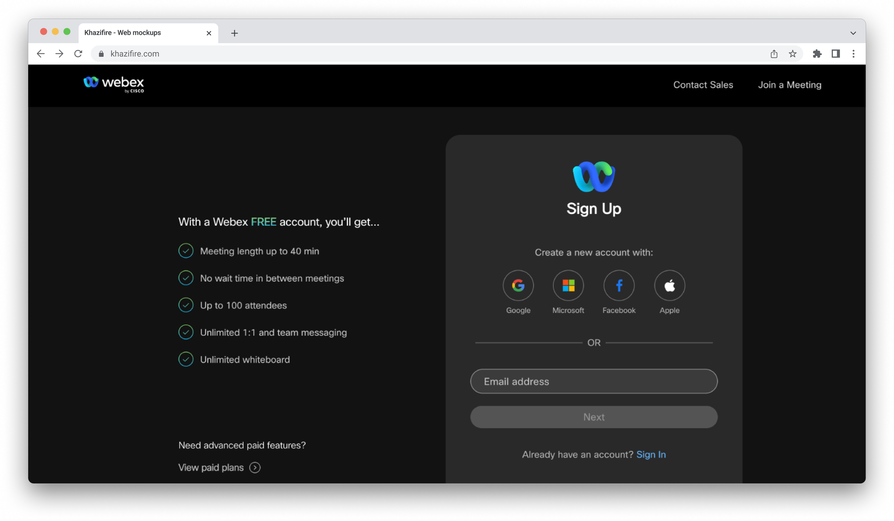Viewport: 894px width, 521px height.
Task: Click 'Unlimited 1:1 and team messaging'
Action: pyautogui.click(x=274, y=333)
